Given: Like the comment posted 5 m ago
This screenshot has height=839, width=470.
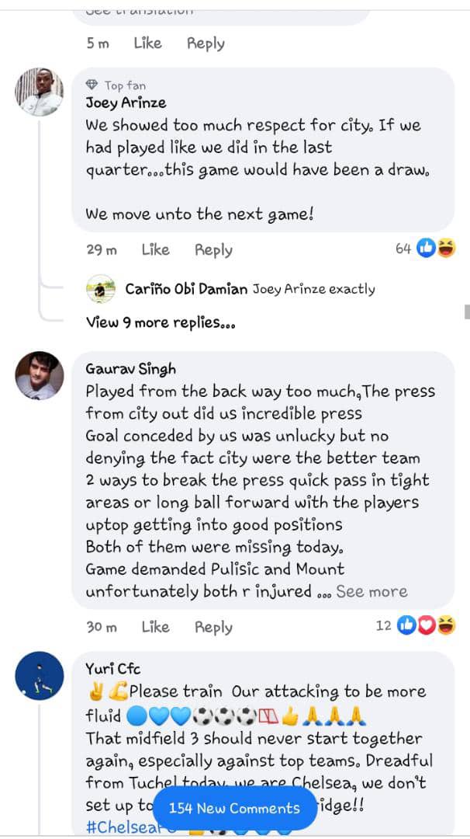Looking at the screenshot, I should click(x=147, y=44).
